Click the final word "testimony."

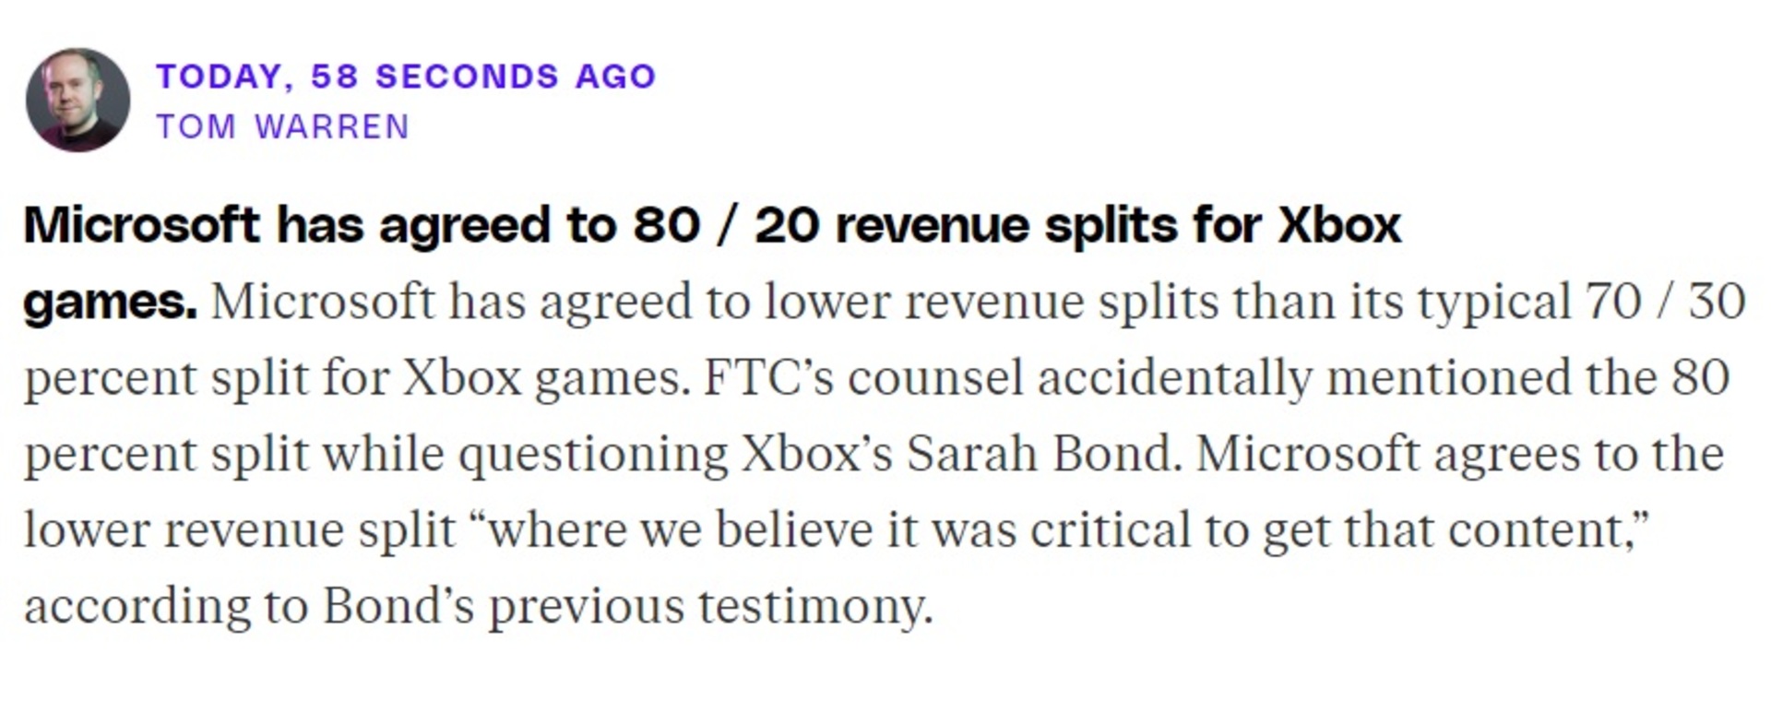[814, 607]
